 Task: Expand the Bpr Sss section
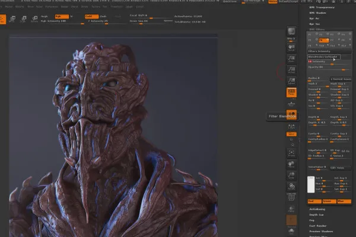(x=314, y=24)
